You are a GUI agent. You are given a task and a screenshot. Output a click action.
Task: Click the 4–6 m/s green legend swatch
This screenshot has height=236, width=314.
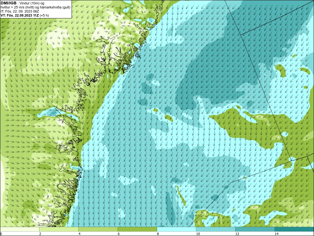[98, 229]
